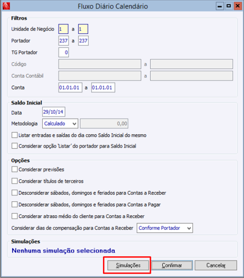Viewport: 244px width, 278px height.
Task: Check Desconsiderar sábados for Contas a Receber
Action: tap(14, 193)
